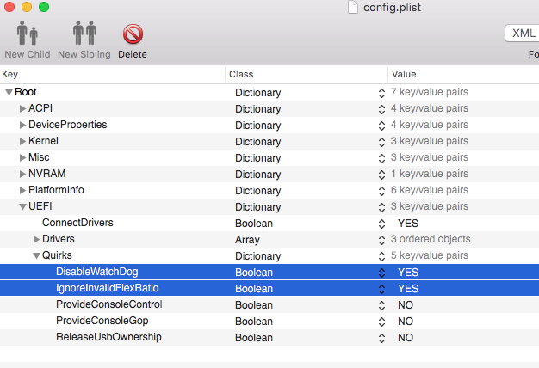Toggle ConnectDrivers YES value
The width and height of the screenshot is (539, 368).
pos(408,224)
